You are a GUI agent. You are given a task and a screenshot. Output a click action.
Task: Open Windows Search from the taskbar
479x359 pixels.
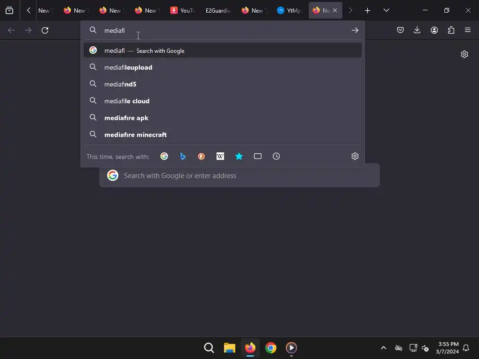pos(209,348)
